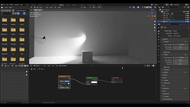Toggle Use Nodes checkbox in shader editor

(60, 66)
